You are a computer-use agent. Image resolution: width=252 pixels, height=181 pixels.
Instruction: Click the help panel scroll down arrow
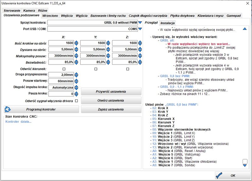tap(245, 166)
